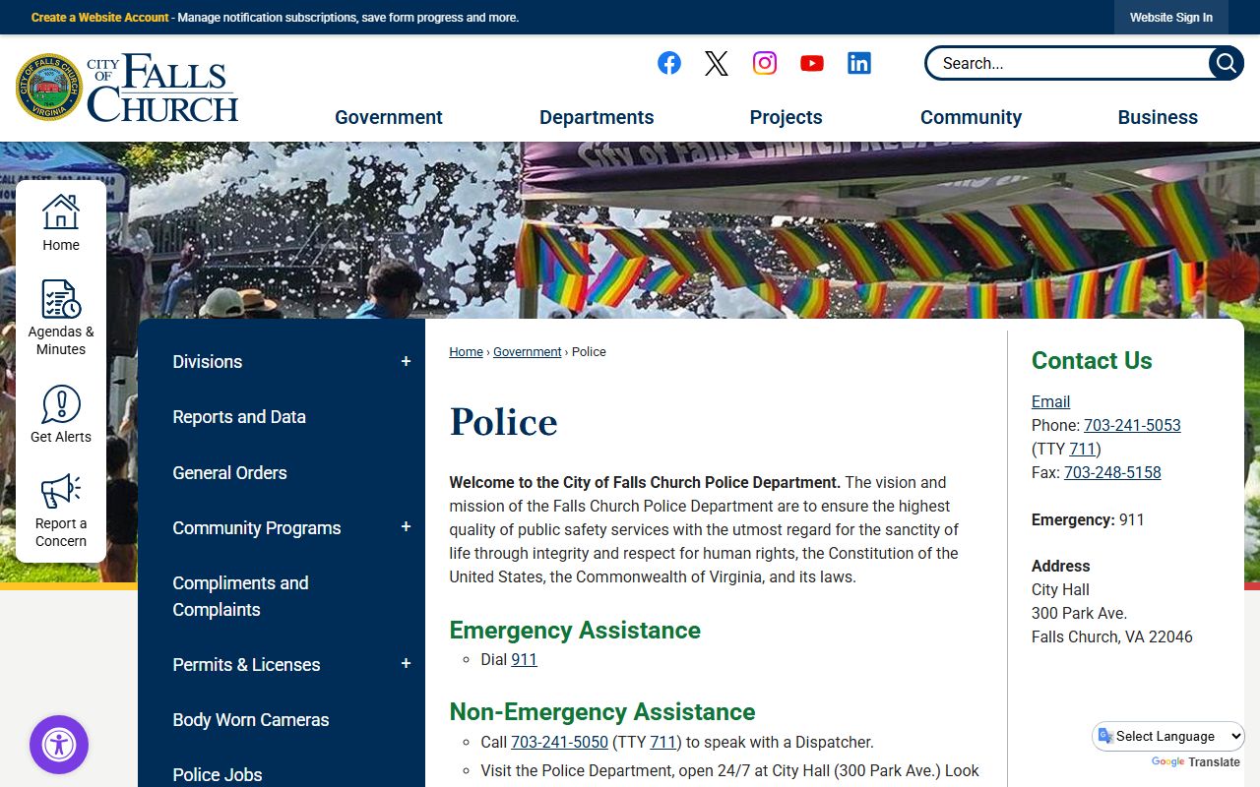Open the YouTube social icon

pyautogui.click(x=812, y=63)
